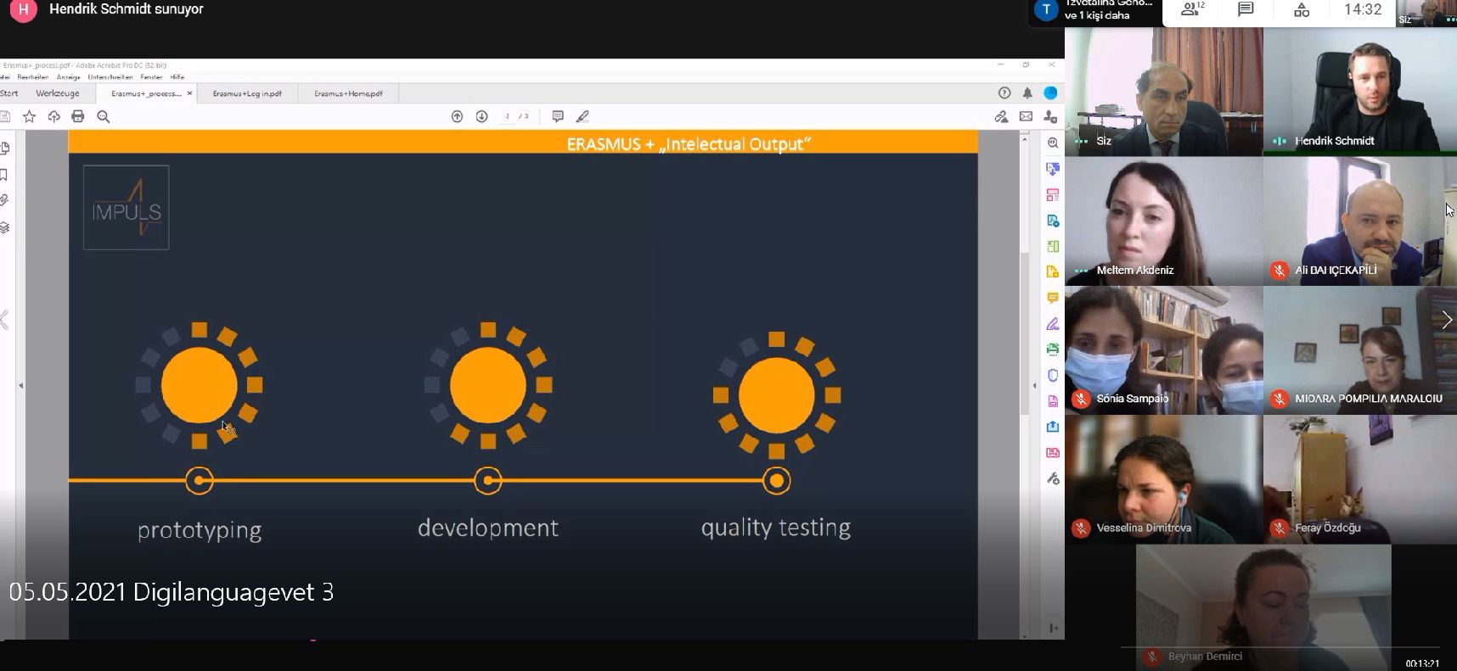This screenshot has height=671, width=1457.
Task: Show next participants with right chevron
Action: [1447, 320]
